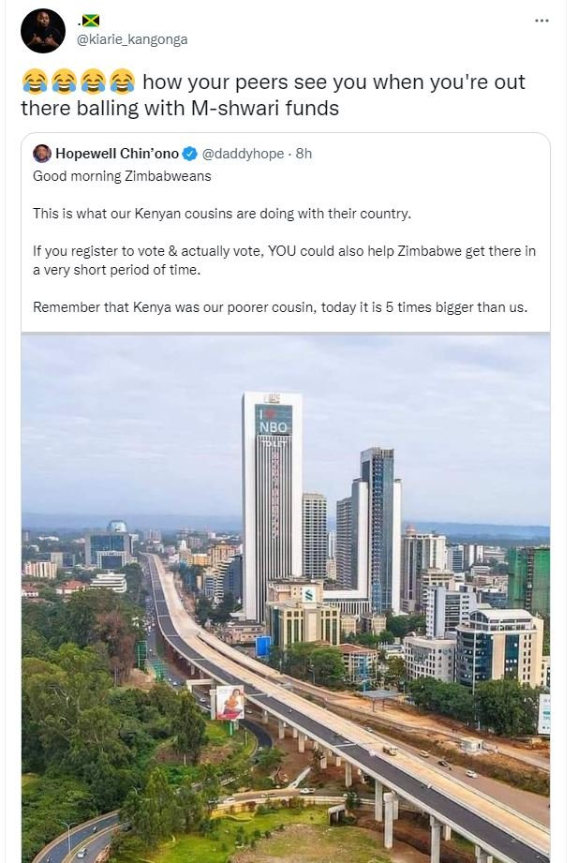The height and width of the screenshot is (863, 578).
Task: Click Hopewell Chin'ono's small avatar
Action: [42, 154]
